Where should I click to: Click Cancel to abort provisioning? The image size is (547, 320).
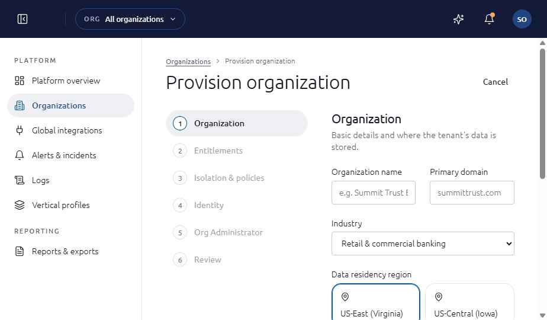point(495,82)
